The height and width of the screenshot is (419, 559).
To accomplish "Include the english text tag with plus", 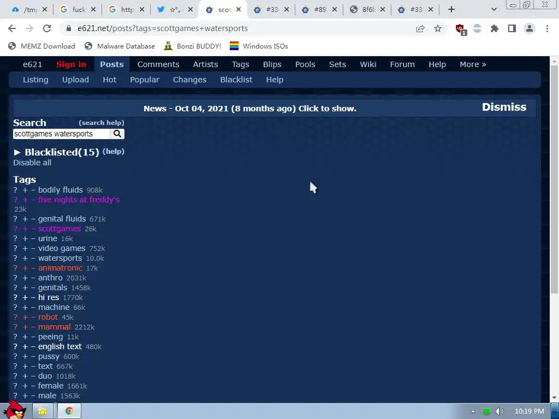I will (25, 346).
